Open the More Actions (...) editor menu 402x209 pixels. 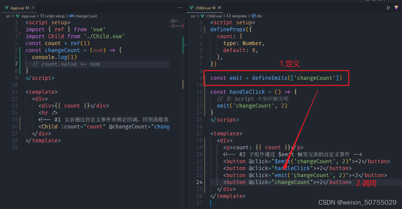180,7
